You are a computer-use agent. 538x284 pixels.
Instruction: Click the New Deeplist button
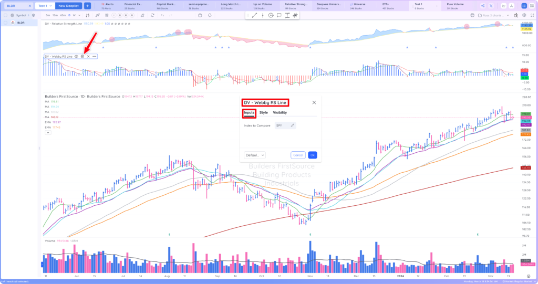[x=69, y=6]
